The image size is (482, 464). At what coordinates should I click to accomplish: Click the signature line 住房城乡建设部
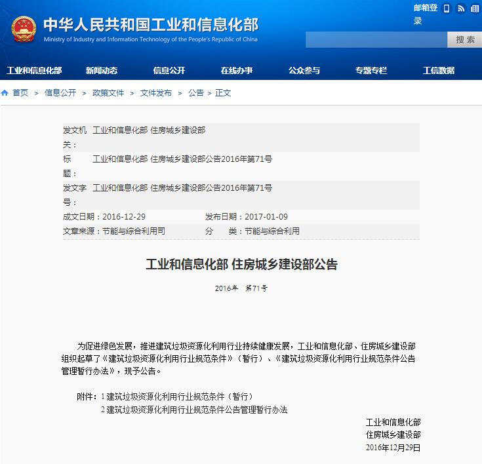[393, 435]
